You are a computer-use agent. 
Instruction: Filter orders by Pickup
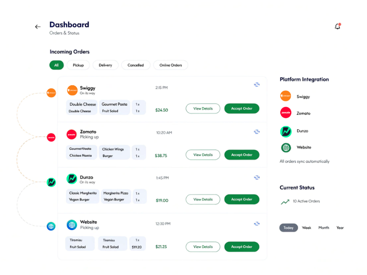coord(78,65)
